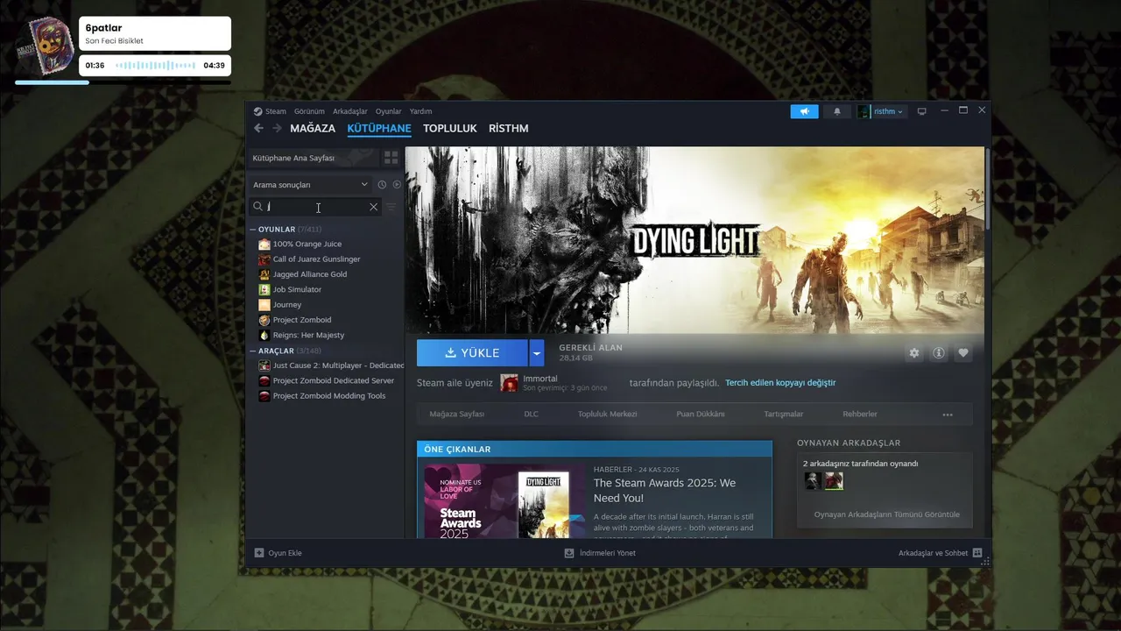Open friends chat icon at bottom right
Image resolution: width=1121 pixels, height=631 pixels.
[977, 553]
